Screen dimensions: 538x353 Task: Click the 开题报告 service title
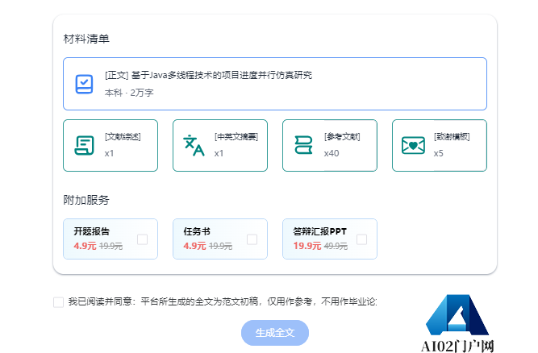(92, 231)
